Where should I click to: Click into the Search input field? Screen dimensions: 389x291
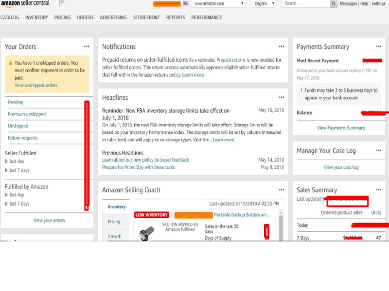point(306,3)
